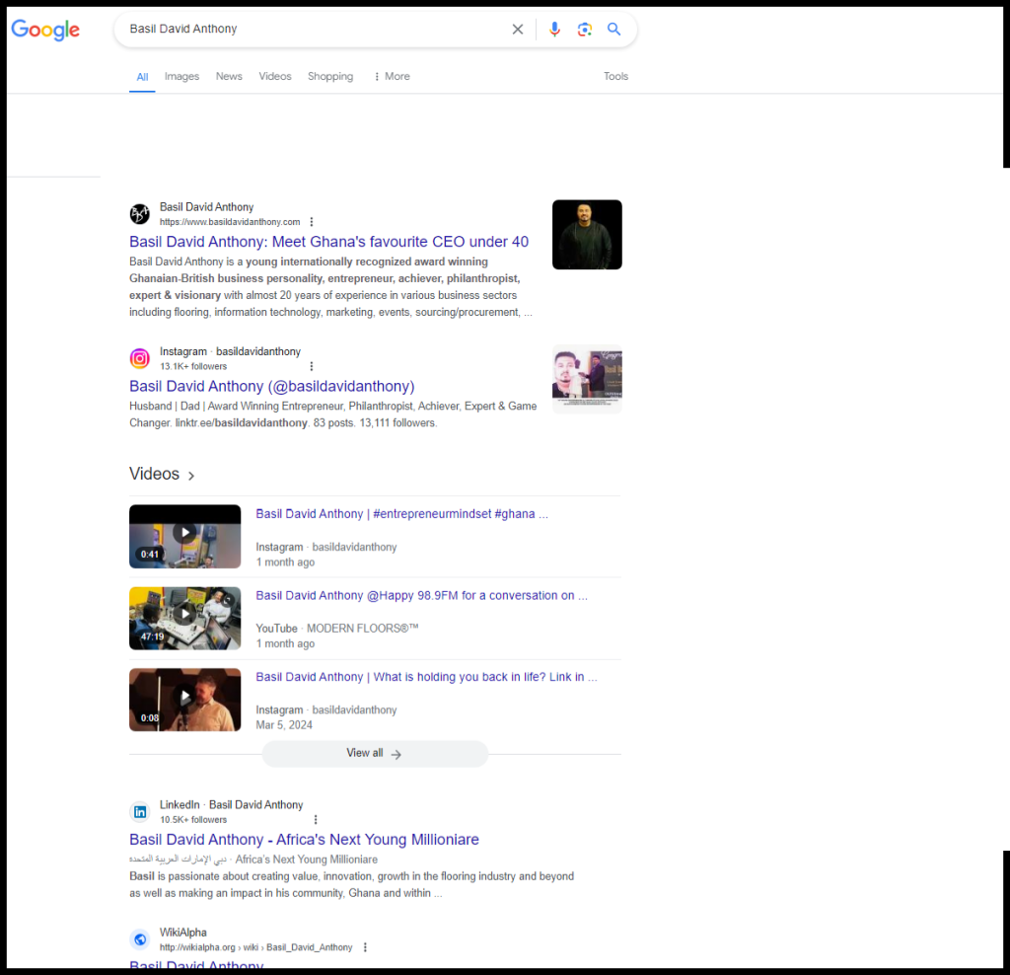Switch to the Videos tab
Viewport: 1010px width, 975px height.
(275, 76)
